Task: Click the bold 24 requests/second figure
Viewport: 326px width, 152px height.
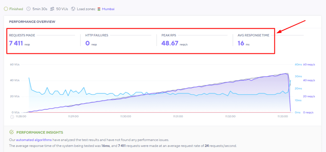Action: pyautogui.click(x=206, y=146)
